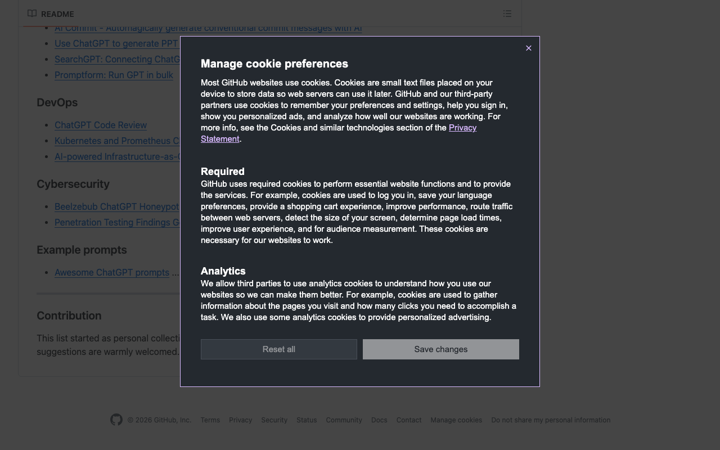Open the Contact footer link
The height and width of the screenshot is (450, 720).
(409, 420)
